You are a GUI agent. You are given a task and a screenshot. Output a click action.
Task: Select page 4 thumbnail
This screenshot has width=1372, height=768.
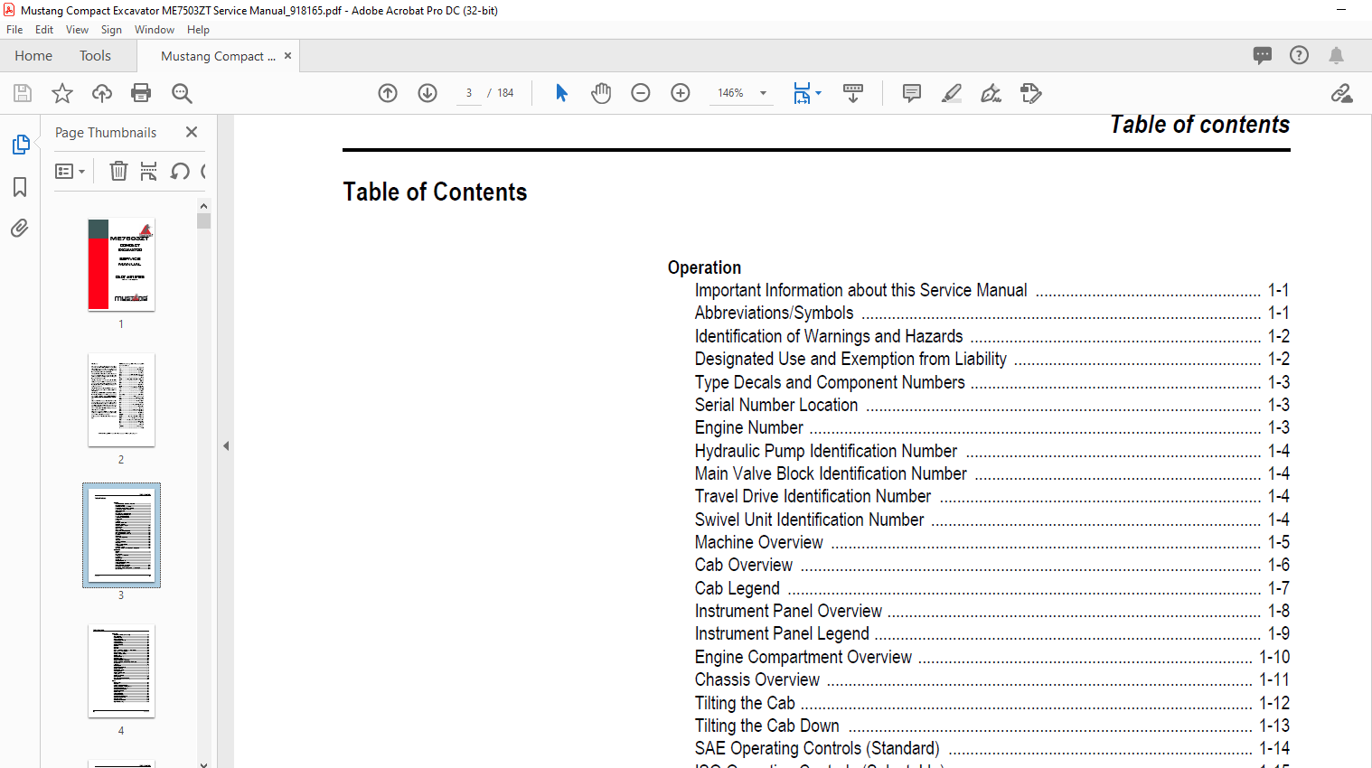[x=121, y=671]
